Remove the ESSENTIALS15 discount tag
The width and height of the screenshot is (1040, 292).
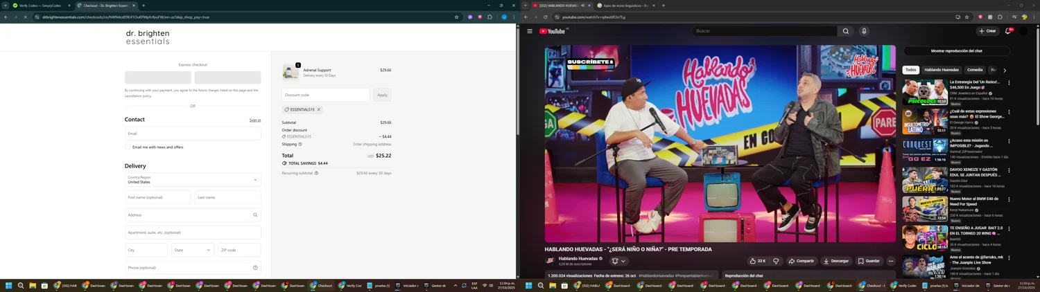pos(319,109)
